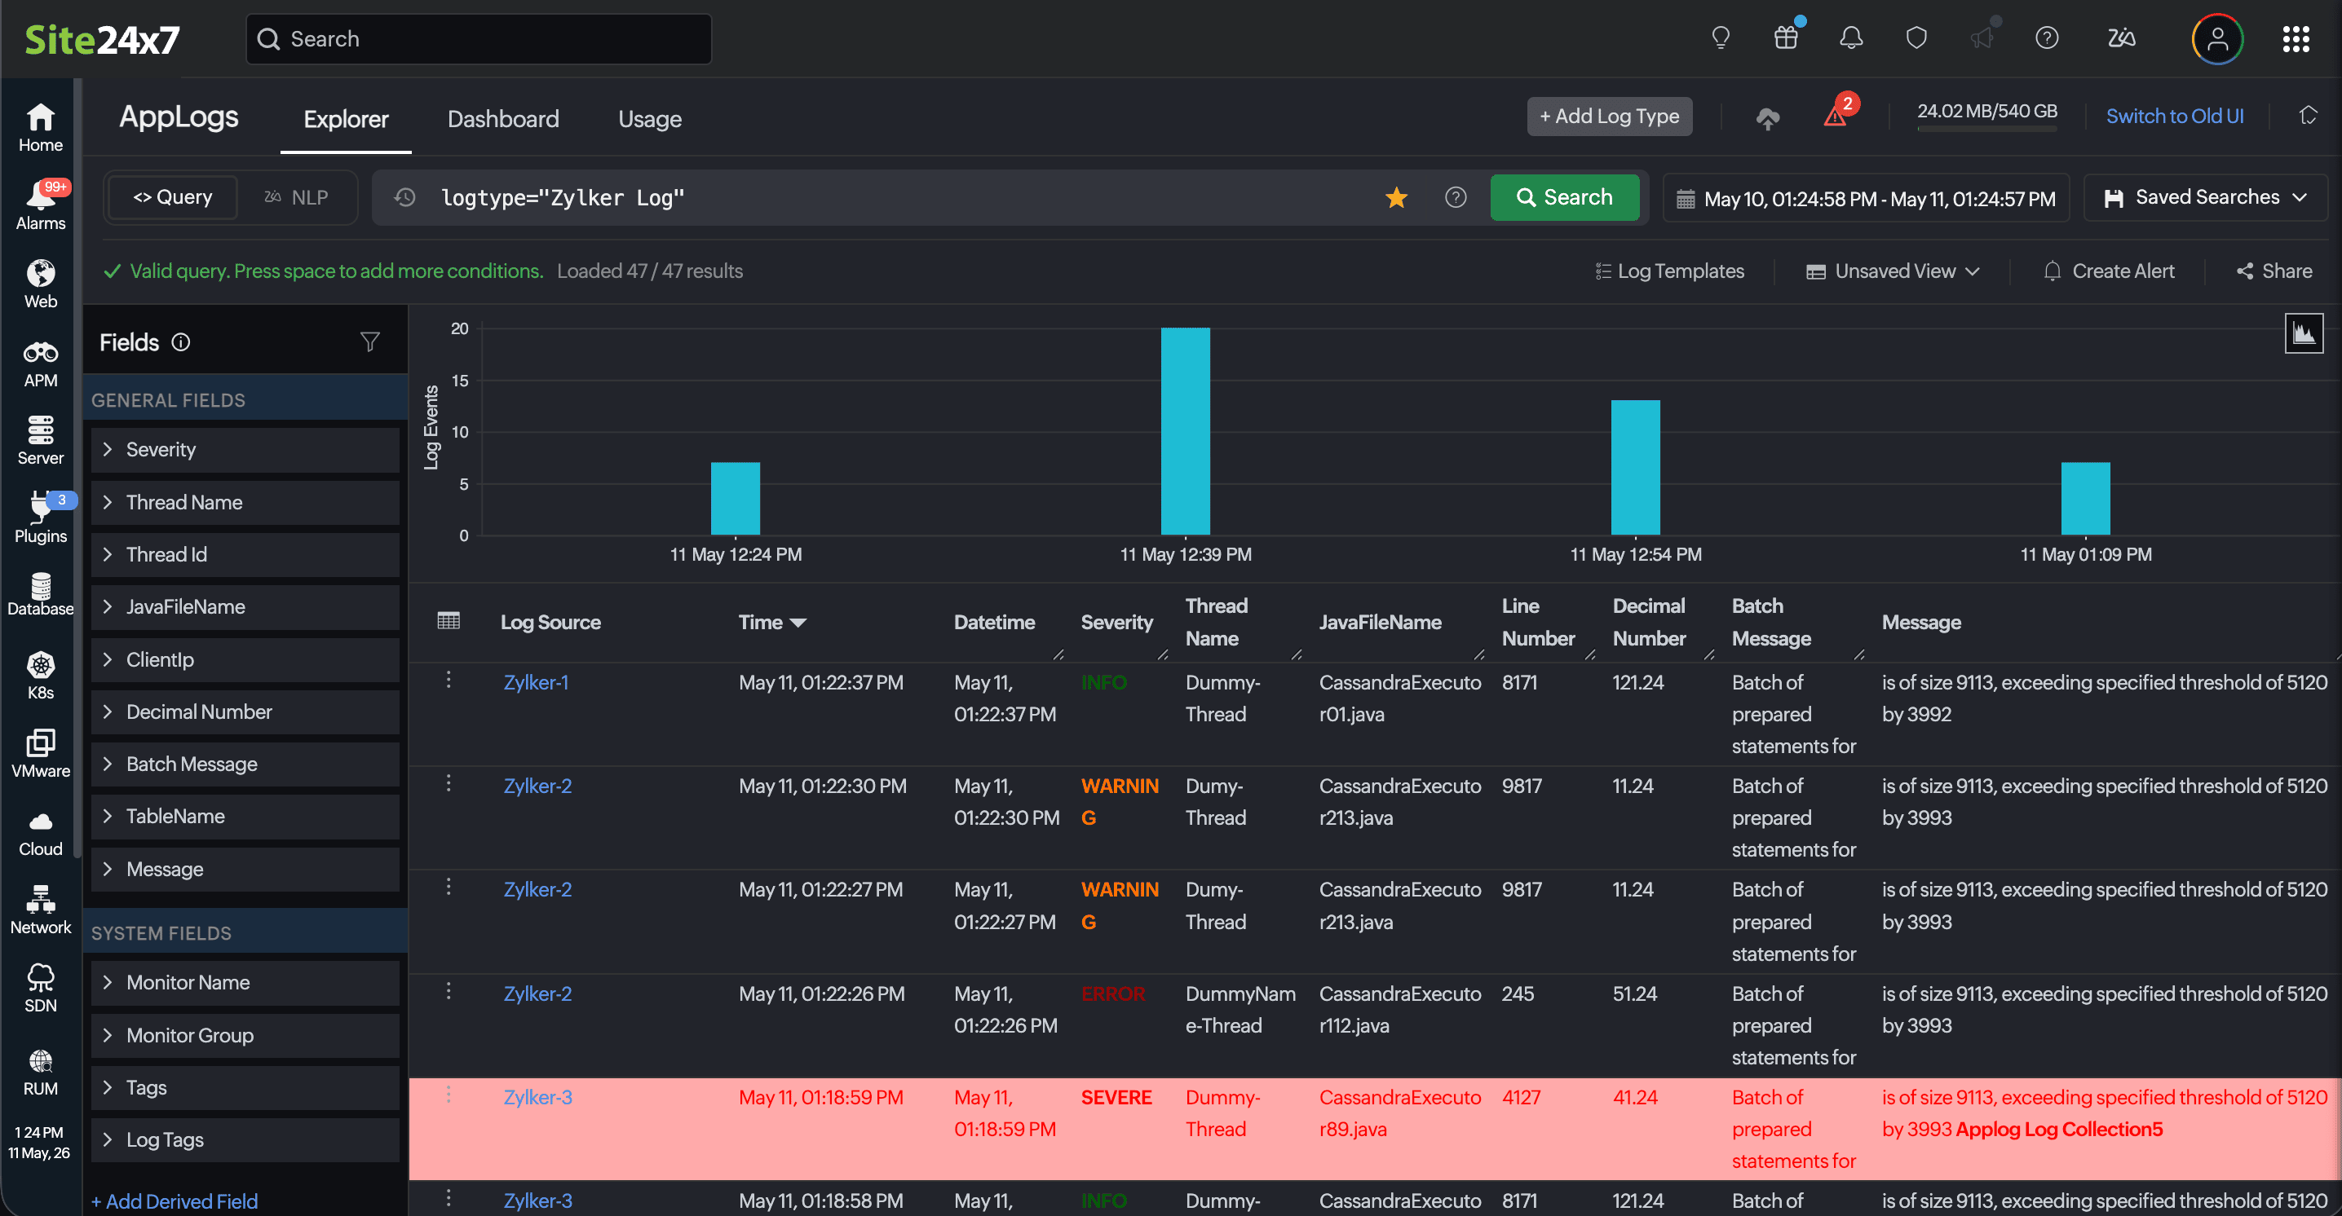
Task: Click Switch to Old UI link
Action: click(x=2175, y=117)
